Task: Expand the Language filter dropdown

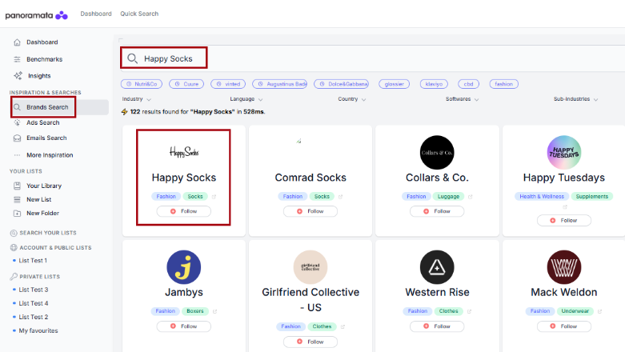Action: (x=246, y=99)
